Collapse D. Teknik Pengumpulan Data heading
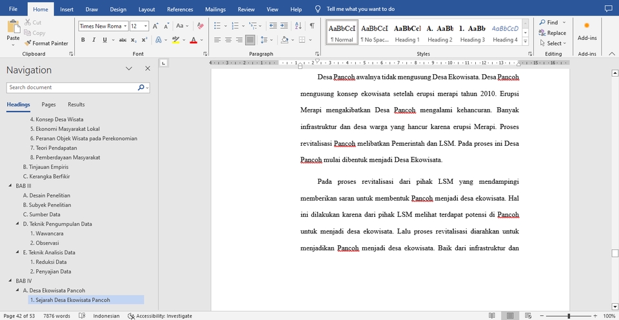Image resolution: width=619 pixels, height=320 pixels. tap(17, 224)
